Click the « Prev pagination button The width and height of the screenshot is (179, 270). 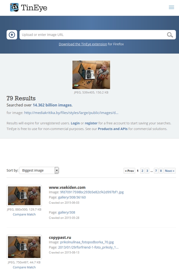pyautogui.click(x=129, y=171)
